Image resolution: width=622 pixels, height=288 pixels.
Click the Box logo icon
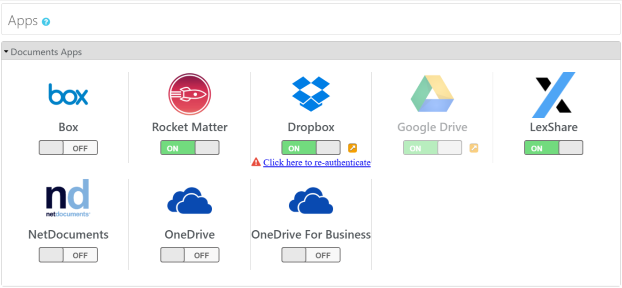(68, 94)
